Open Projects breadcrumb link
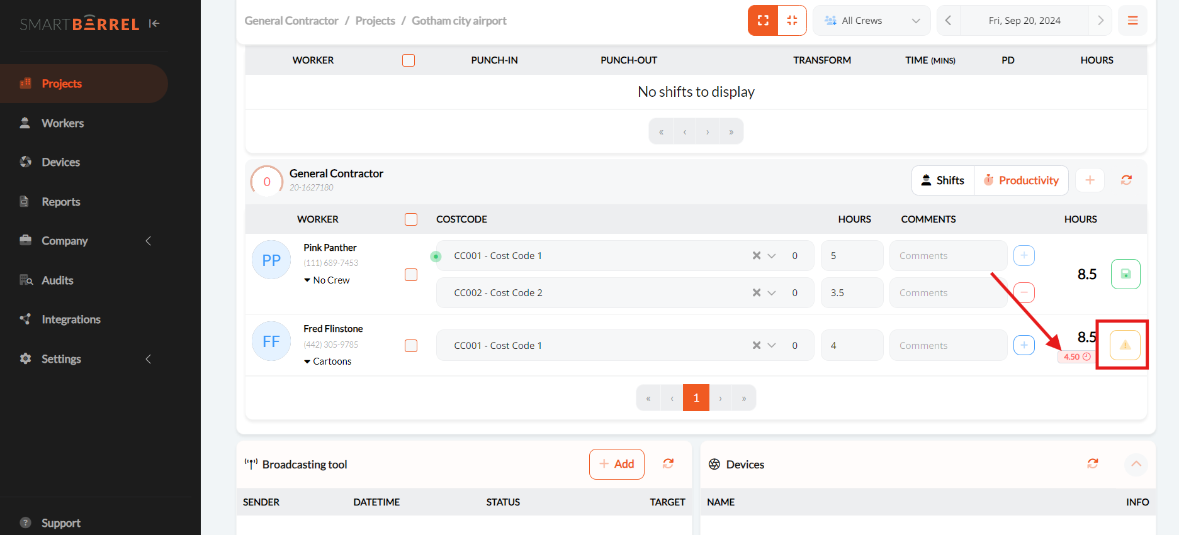 coord(375,21)
